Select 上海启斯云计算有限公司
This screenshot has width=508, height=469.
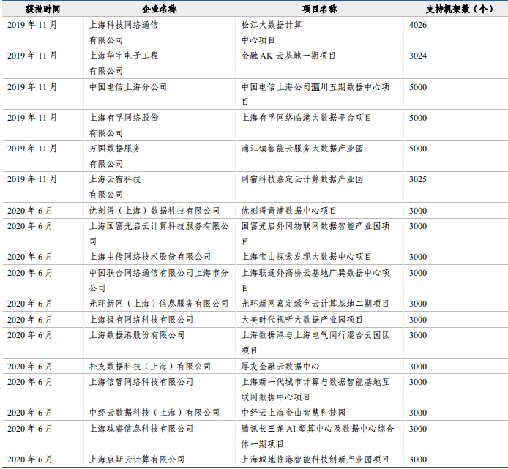(137, 459)
